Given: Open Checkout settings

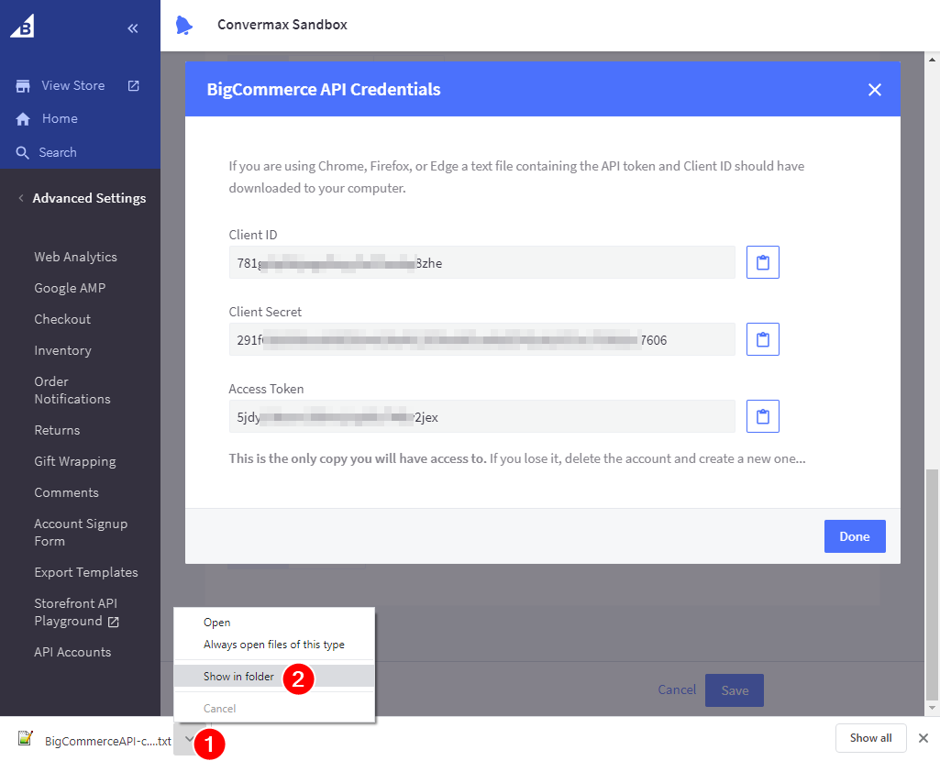Looking at the screenshot, I should click(62, 319).
